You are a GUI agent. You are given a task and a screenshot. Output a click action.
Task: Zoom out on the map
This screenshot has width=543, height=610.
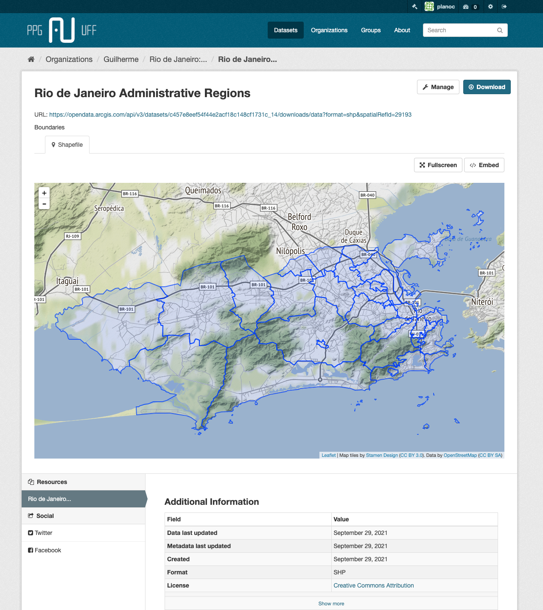[44, 204]
